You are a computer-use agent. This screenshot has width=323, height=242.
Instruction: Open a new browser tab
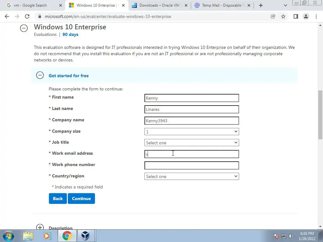click(x=261, y=5)
